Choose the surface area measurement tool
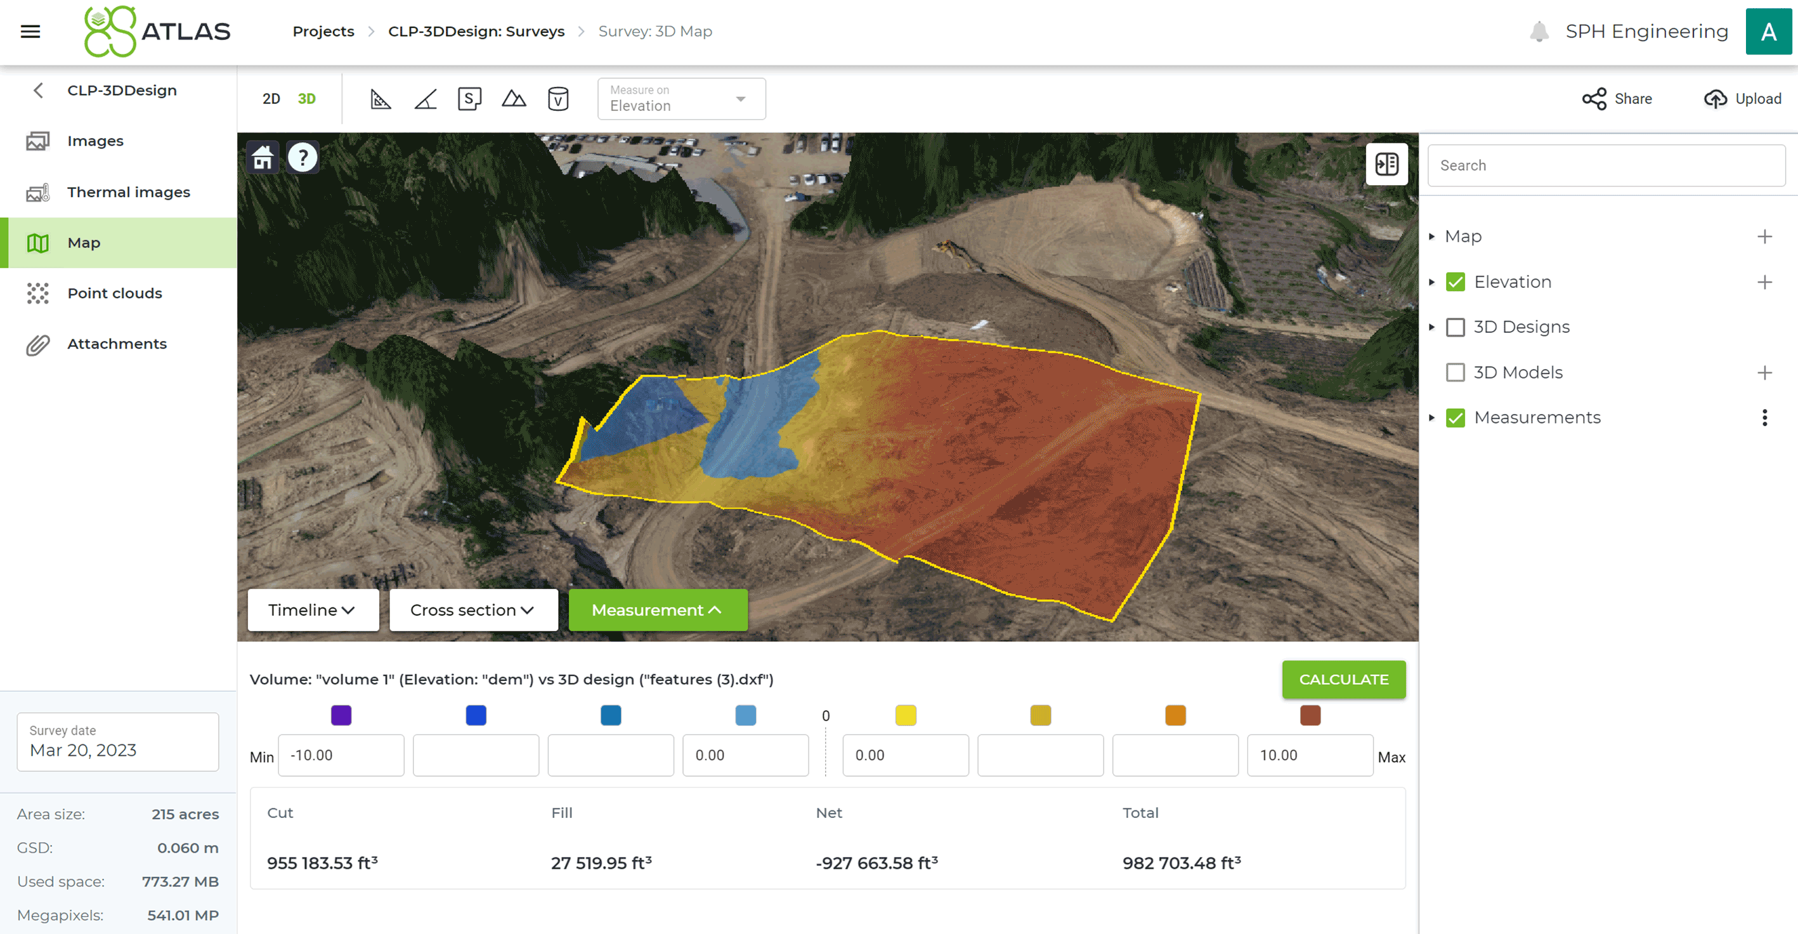Viewport: 1798px width, 934px height. click(469, 99)
